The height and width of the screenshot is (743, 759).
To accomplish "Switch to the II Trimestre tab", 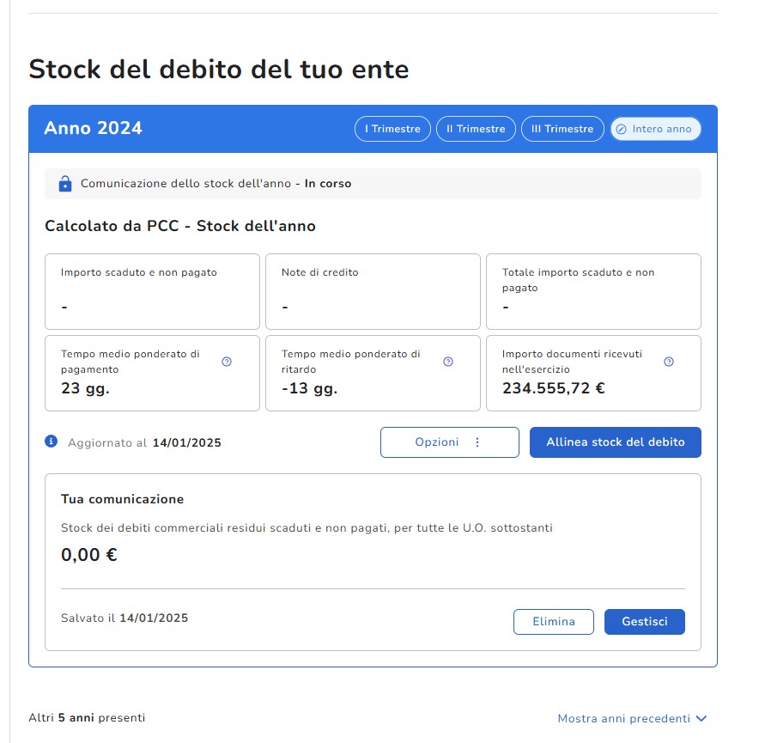I will tap(476, 129).
